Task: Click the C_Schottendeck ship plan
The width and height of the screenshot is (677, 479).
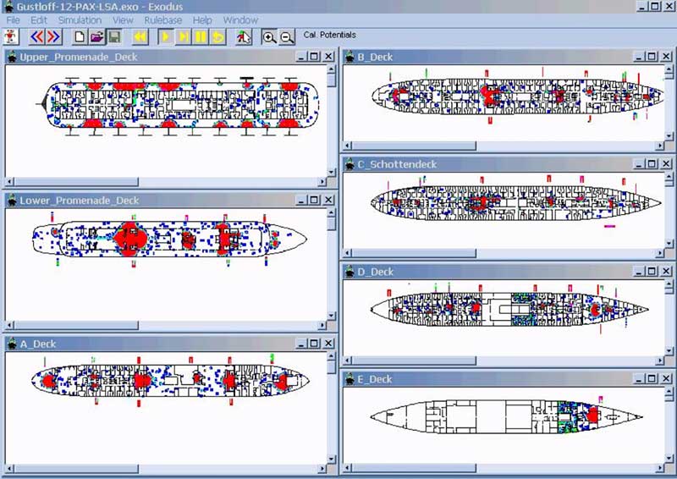Action: tap(516, 202)
